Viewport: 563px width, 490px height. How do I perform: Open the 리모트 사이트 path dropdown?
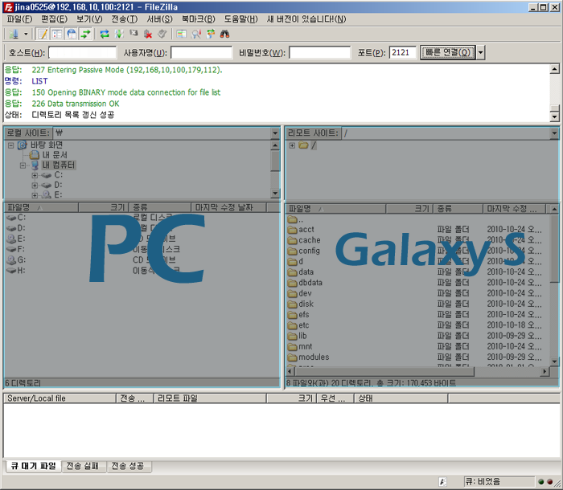(x=554, y=133)
